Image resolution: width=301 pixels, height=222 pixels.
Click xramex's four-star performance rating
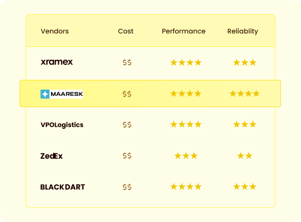coord(186,62)
